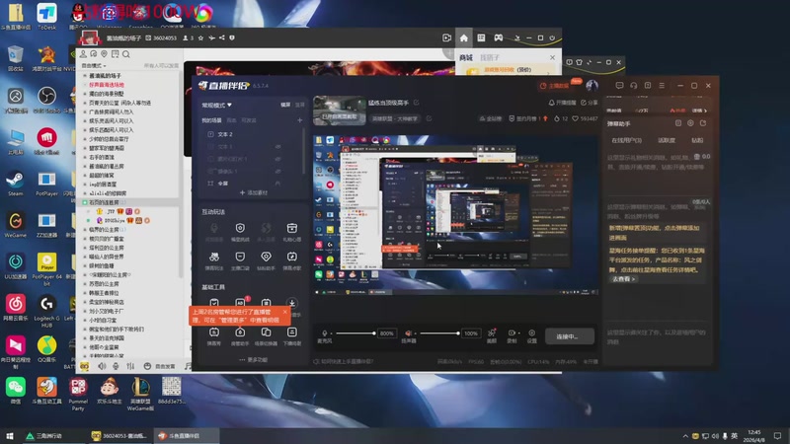Open 美颜 beauty filter icon

pyautogui.click(x=491, y=335)
